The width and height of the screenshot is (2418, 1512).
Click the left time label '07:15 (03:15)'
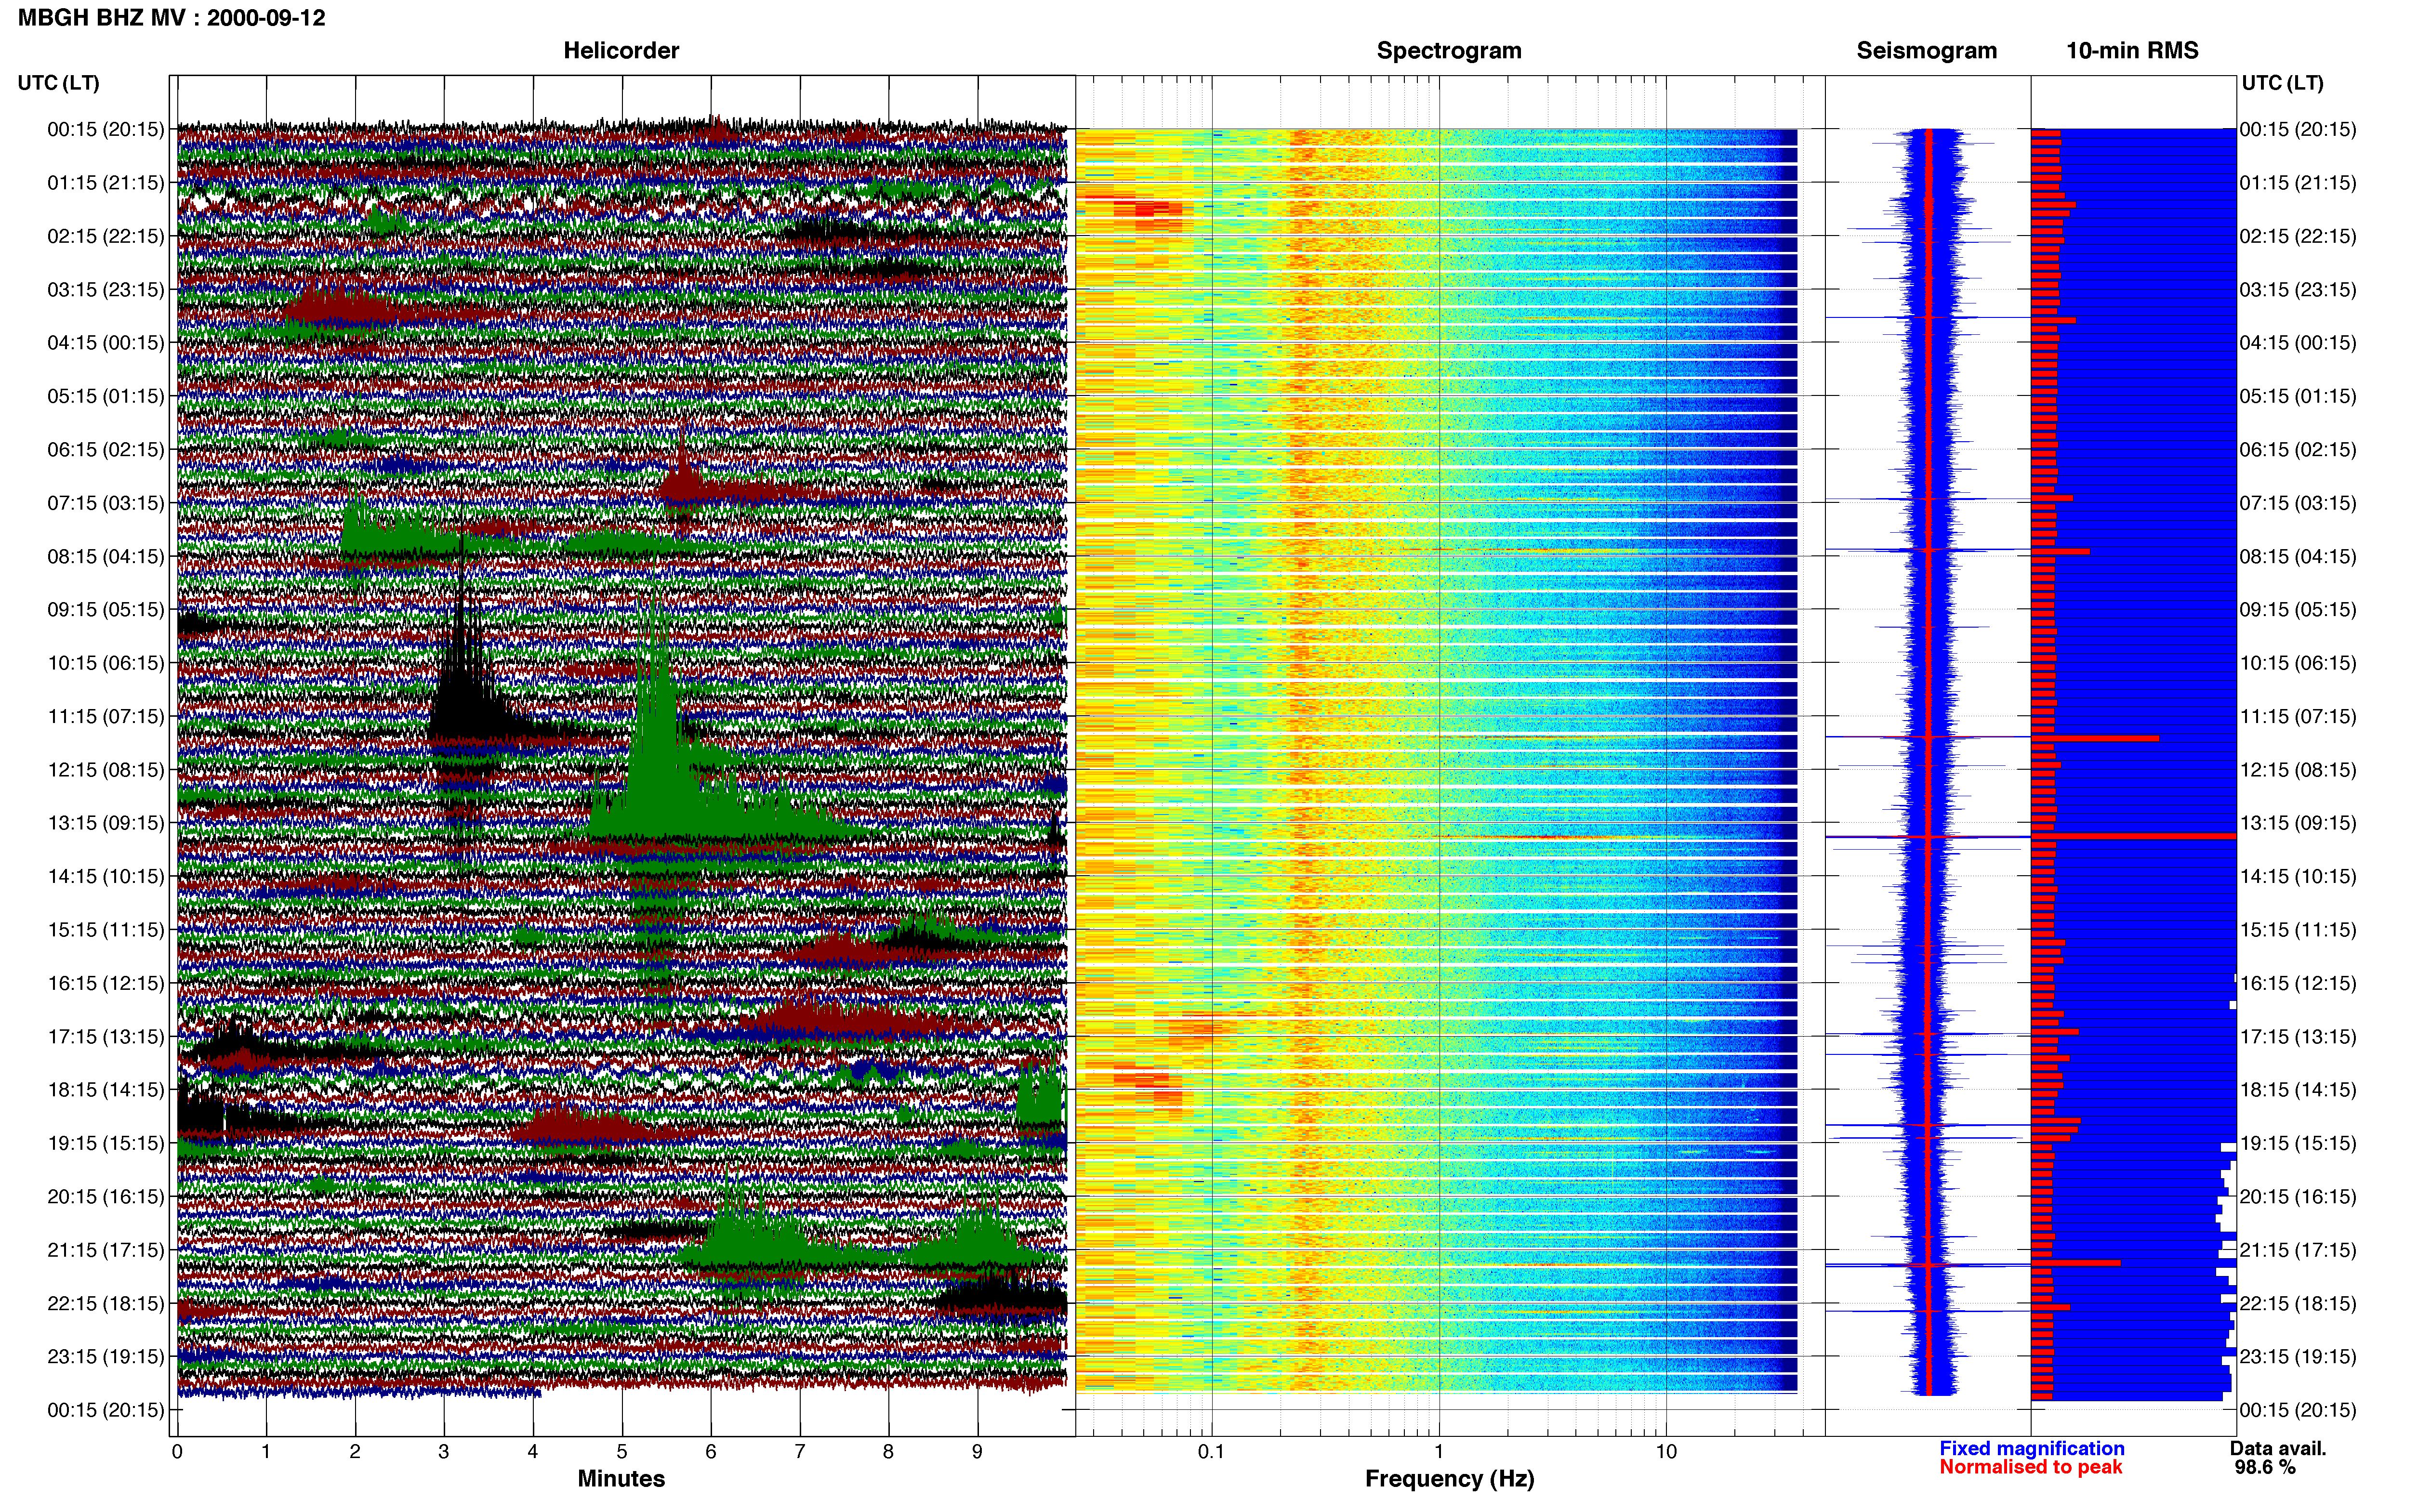106,503
